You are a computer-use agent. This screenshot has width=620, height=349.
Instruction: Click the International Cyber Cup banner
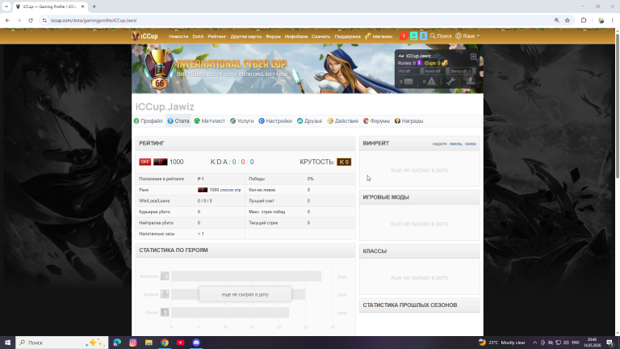pyautogui.click(x=308, y=69)
